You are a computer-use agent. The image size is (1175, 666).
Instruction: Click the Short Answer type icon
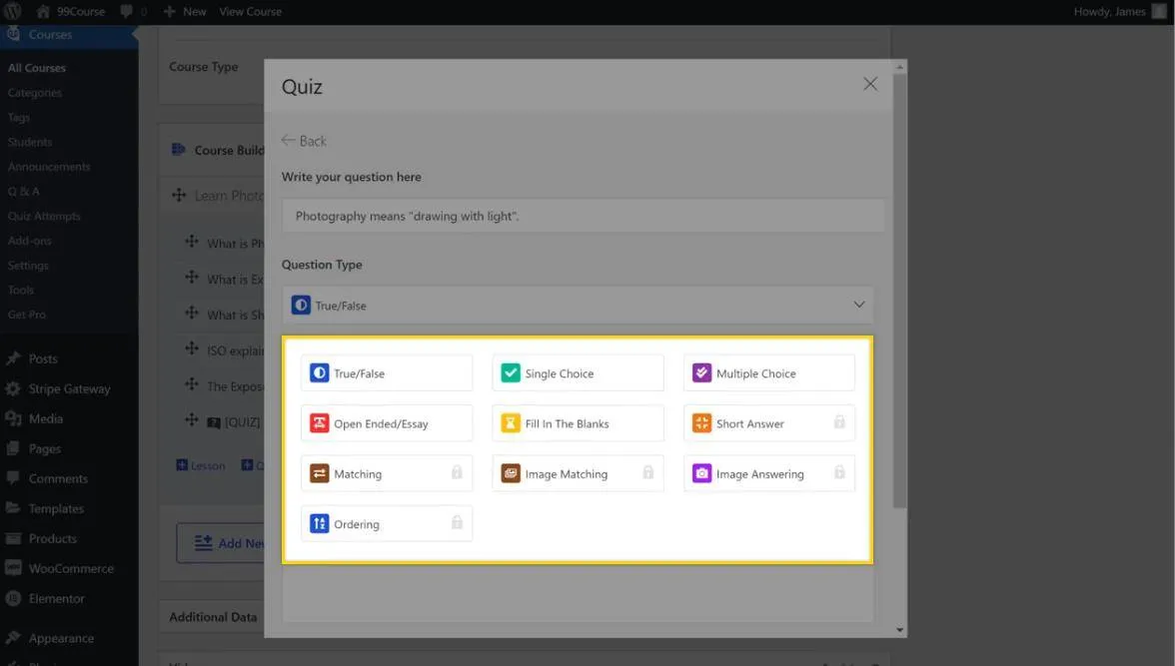coord(701,423)
